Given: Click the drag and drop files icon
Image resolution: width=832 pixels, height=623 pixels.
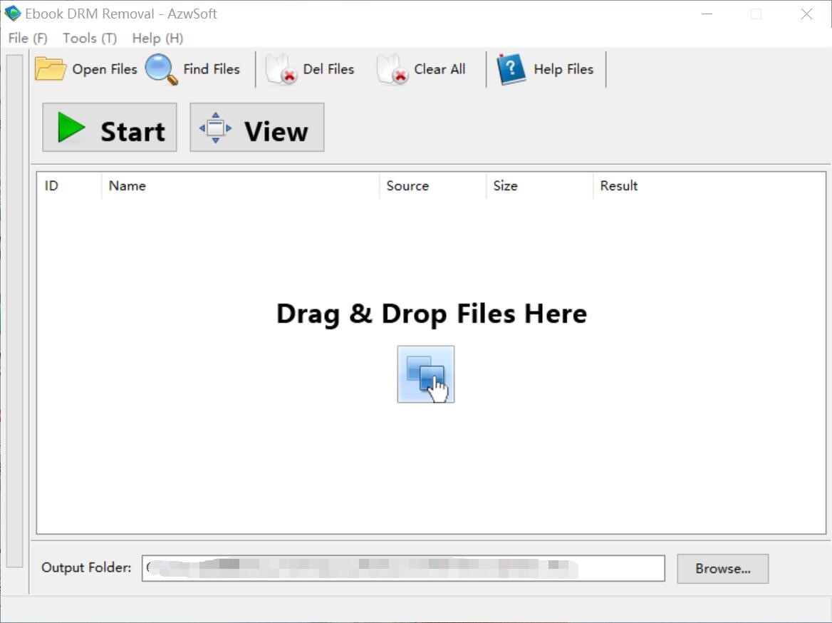Looking at the screenshot, I should [425, 374].
